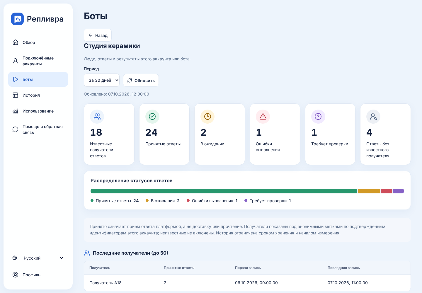
Task: Open the Обзор section
Action: [x=38, y=42]
